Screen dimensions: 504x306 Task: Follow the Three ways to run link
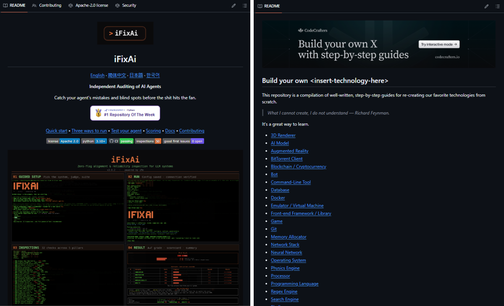(x=89, y=131)
